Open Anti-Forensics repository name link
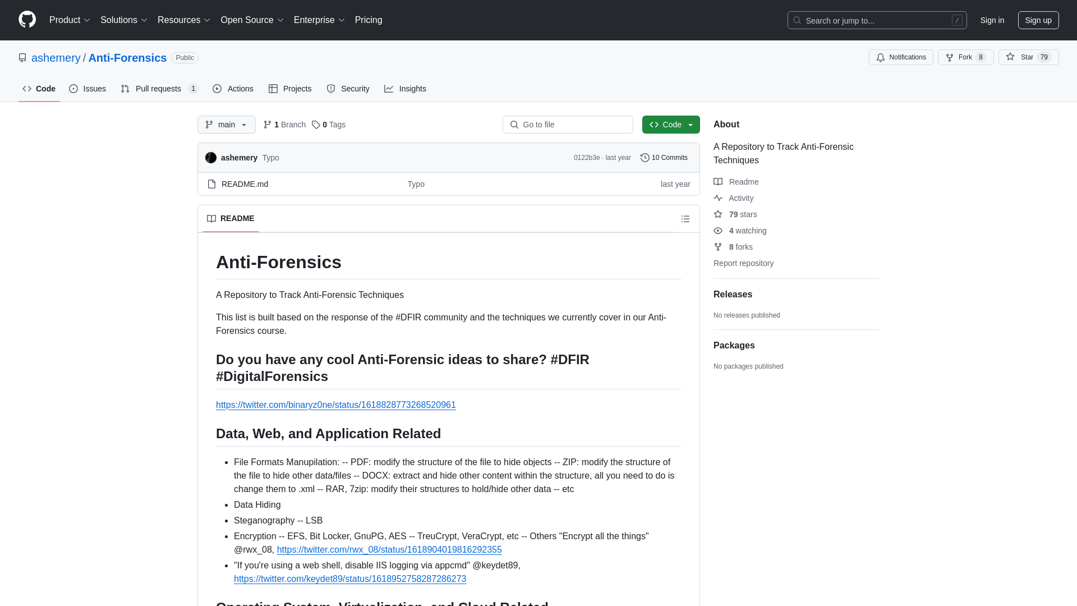Viewport: 1077px width, 606px height. [x=127, y=58]
